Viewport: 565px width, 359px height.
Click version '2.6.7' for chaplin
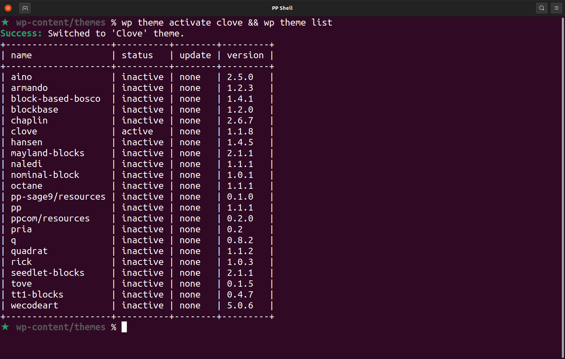click(x=240, y=120)
